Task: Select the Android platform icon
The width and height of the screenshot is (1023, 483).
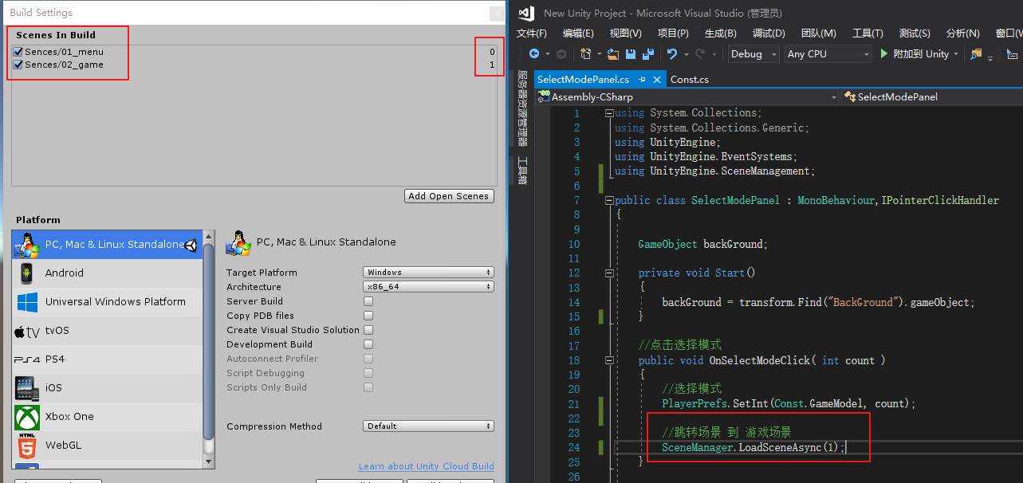Action: click(x=27, y=273)
